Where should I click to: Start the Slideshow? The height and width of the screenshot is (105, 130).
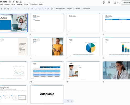pyautogui.click(x=126, y=3)
